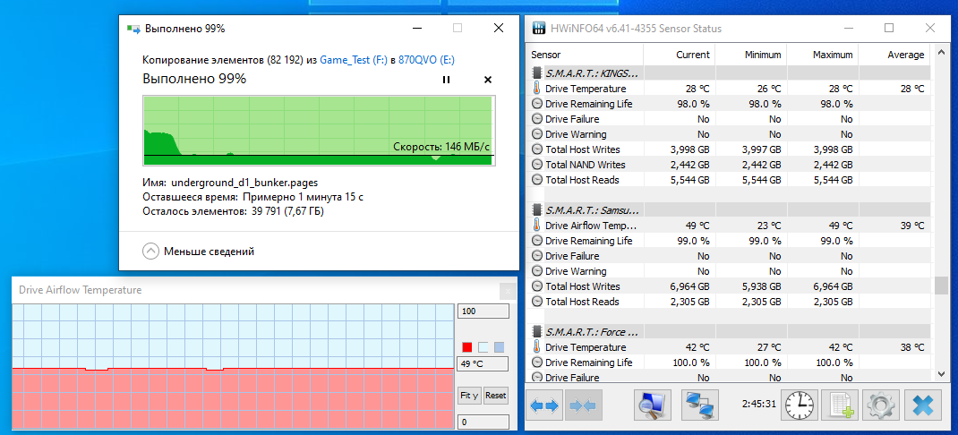
Task: Select Samsung Total Host Reads row
Action: click(x=728, y=302)
